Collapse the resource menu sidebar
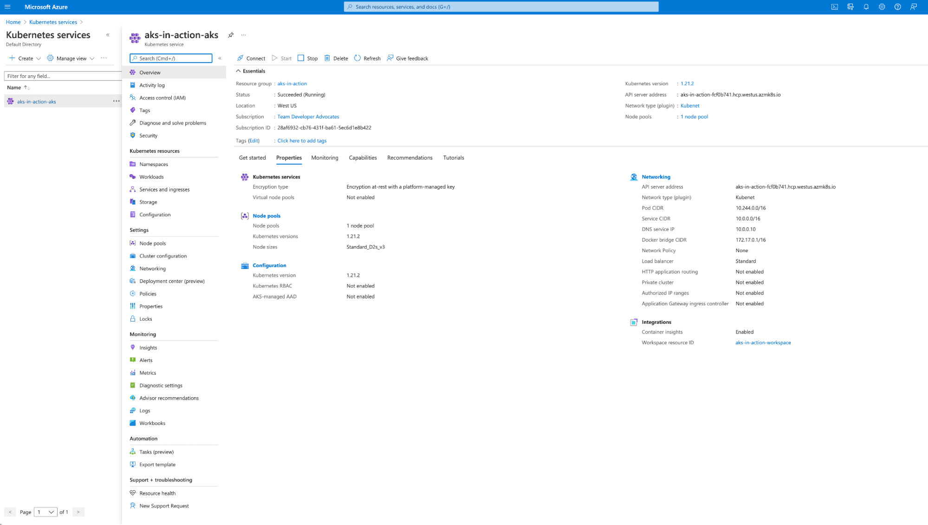Viewport: 928px width, 525px height. point(220,58)
